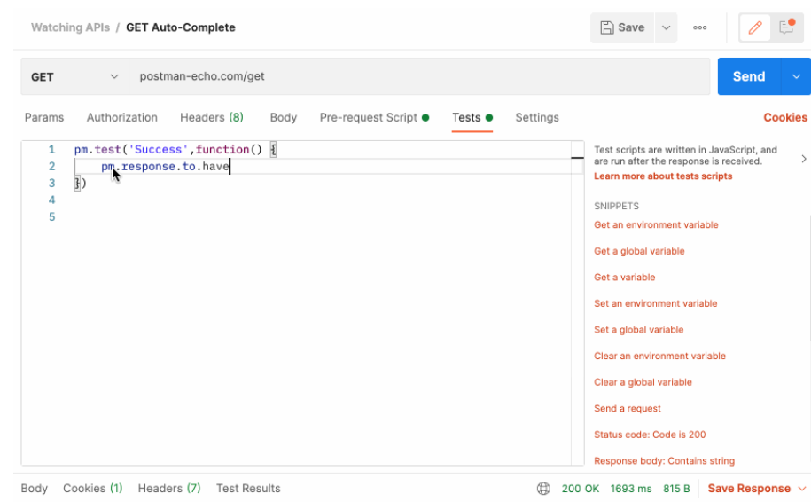Open the Save options dropdown arrow

point(667,27)
